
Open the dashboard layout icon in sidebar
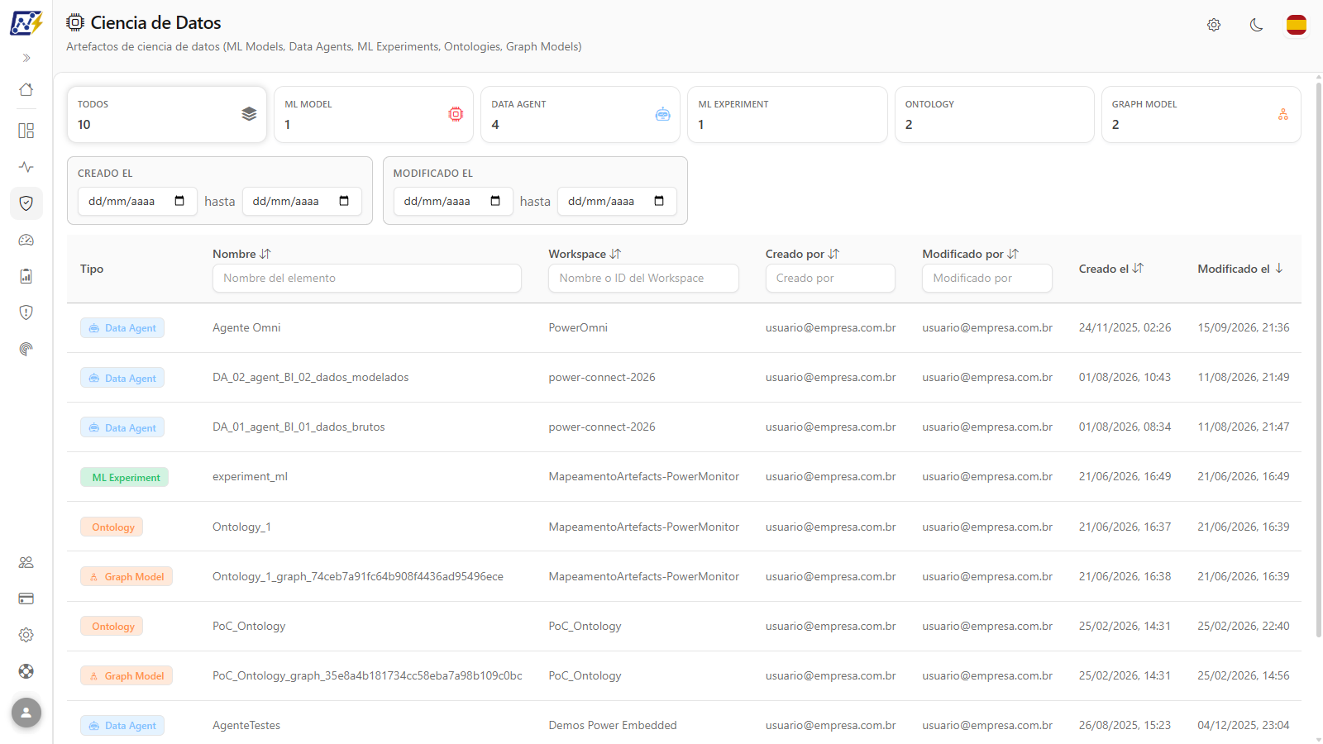pos(26,131)
